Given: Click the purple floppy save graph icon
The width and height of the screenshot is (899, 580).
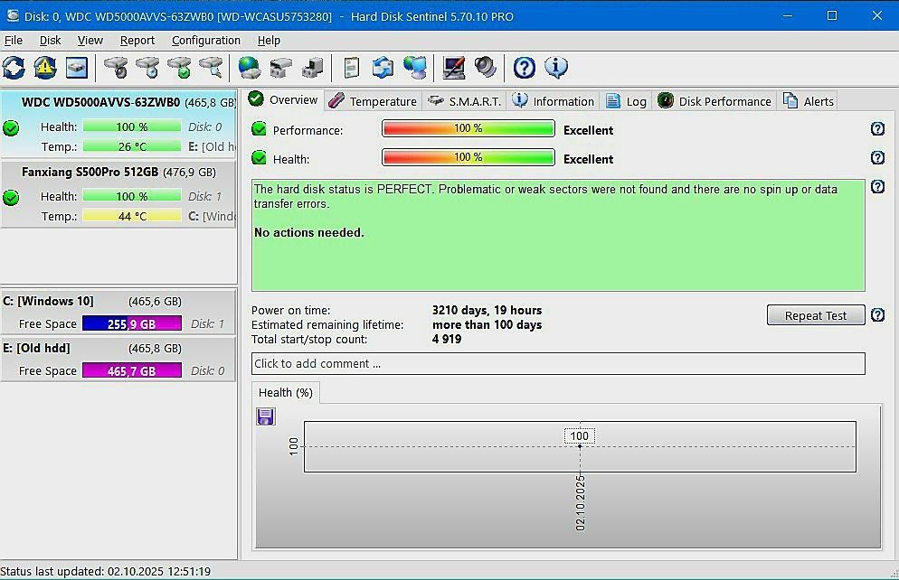Looking at the screenshot, I should click(266, 416).
